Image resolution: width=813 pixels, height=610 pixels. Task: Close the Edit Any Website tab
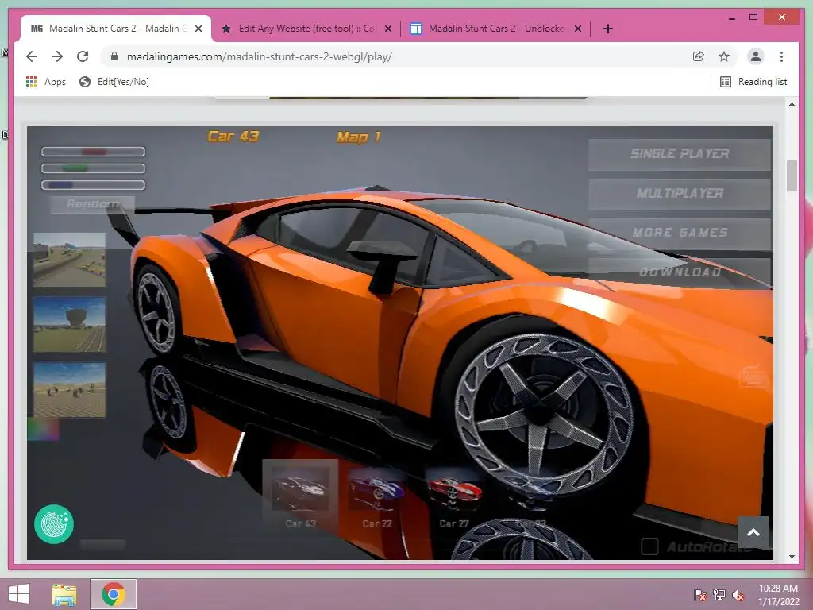387,29
